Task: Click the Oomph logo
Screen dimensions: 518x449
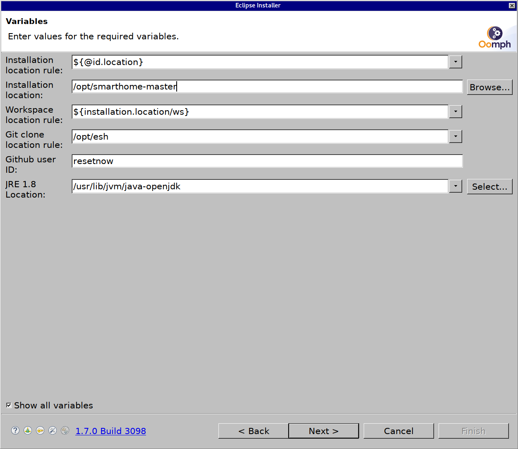Action: pyautogui.click(x=495, y=36)
